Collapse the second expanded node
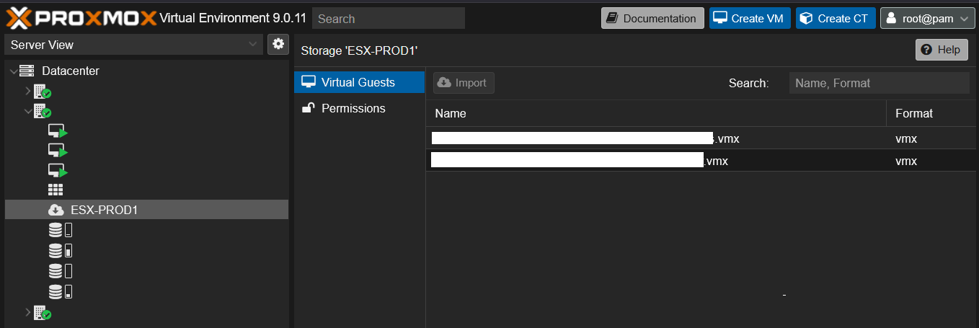This screenshot has width=979, height=328. pyautogui.click(x=28, y=111)
